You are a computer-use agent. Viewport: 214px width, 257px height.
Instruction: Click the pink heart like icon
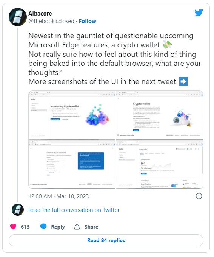point(13,227)
